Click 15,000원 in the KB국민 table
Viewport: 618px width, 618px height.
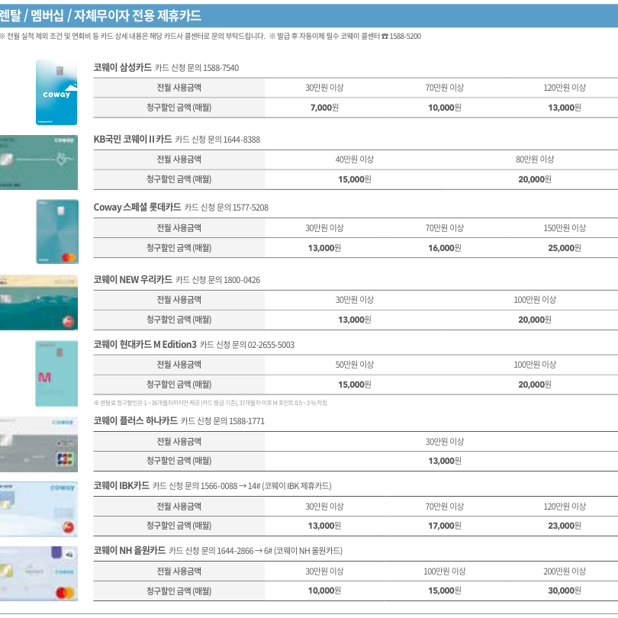[x=354, y=179]
